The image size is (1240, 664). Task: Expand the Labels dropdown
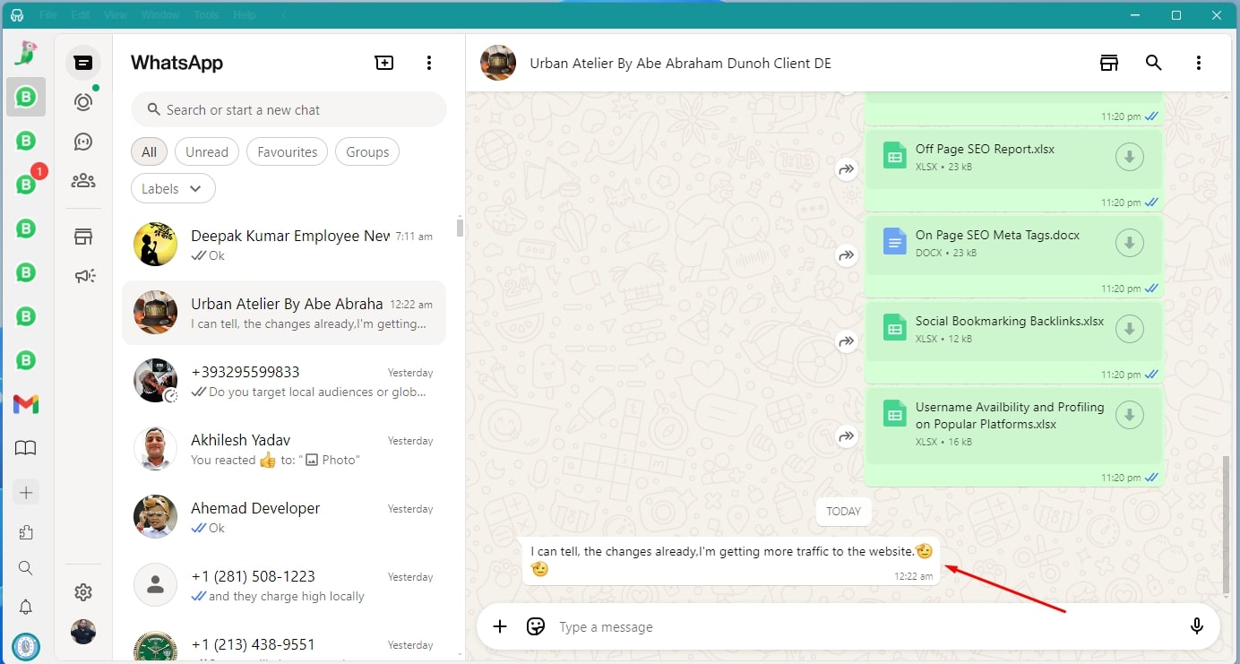pos(173,189)
